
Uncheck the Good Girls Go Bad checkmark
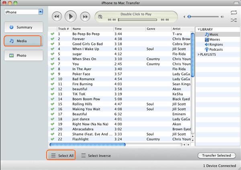(52, 44)
